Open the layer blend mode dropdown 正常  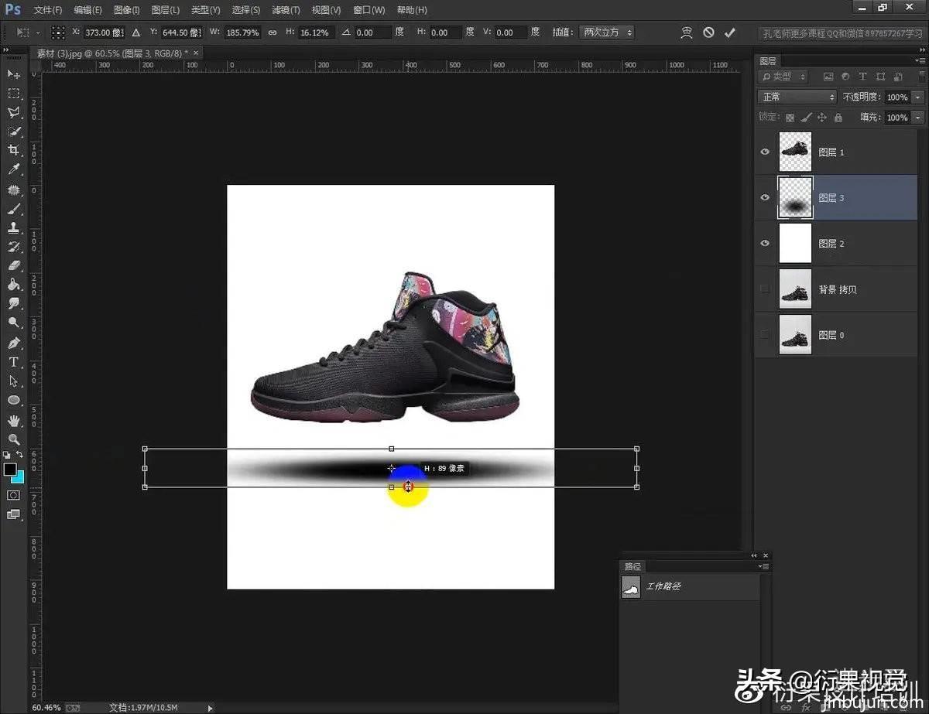(797, 97)
